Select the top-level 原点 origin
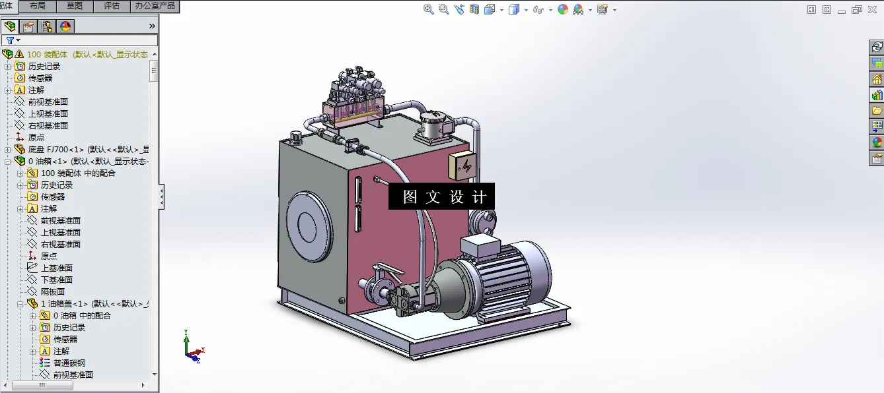Screen dimensions: 884x393 (x=36, y=137)
